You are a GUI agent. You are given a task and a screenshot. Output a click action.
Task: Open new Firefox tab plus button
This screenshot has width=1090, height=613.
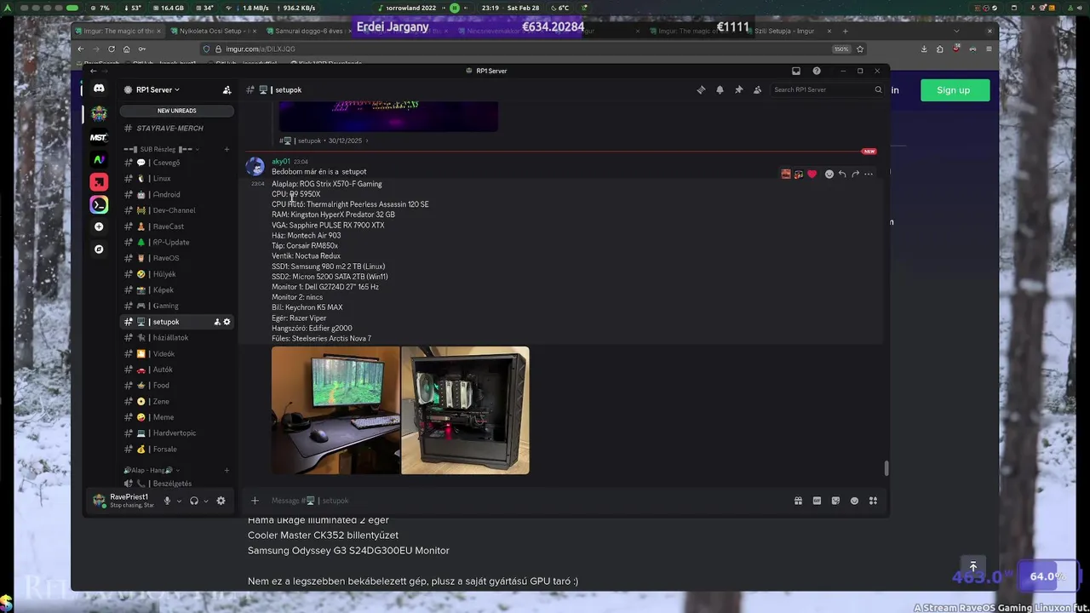[x=845, y=31]
